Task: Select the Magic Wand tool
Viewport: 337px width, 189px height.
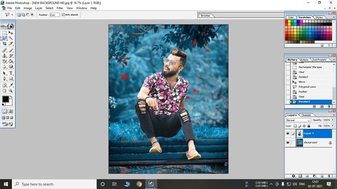Action: coord(11,38)
